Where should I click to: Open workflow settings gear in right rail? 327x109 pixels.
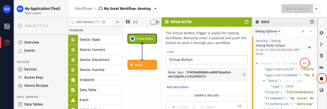322,33
